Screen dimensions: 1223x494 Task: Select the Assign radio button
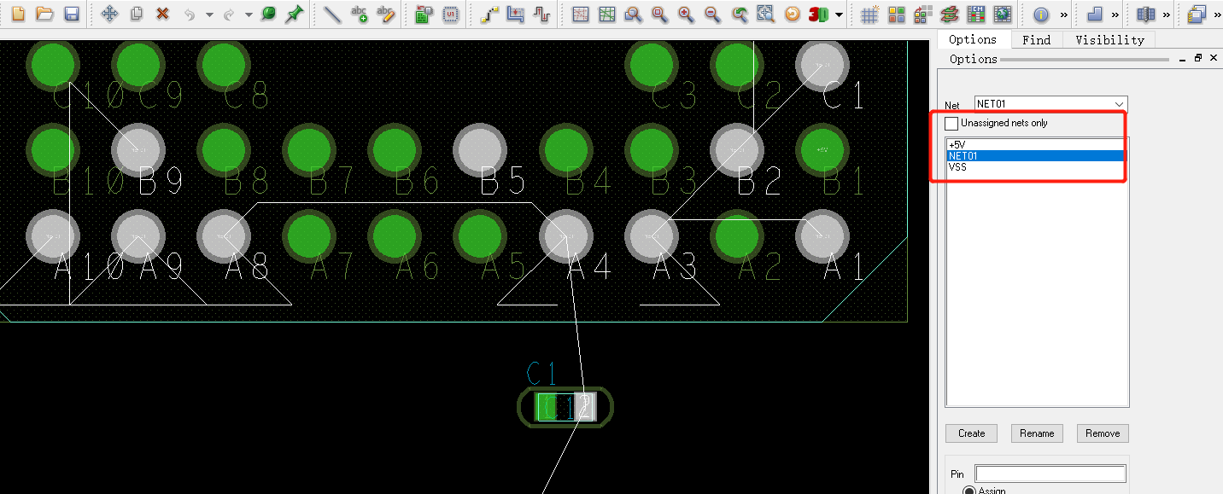[x=968, y=490]
